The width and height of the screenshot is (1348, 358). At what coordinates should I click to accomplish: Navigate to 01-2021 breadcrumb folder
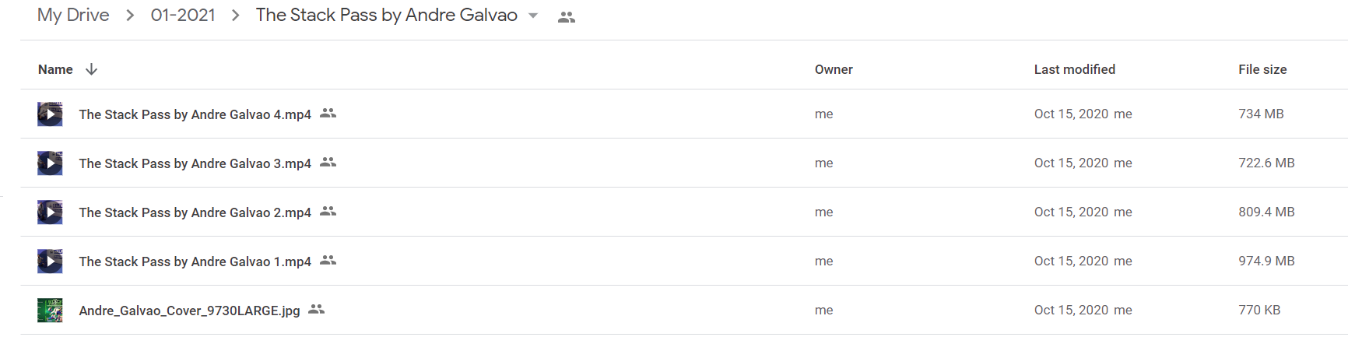pyautogui.click(x=183, y=15)
